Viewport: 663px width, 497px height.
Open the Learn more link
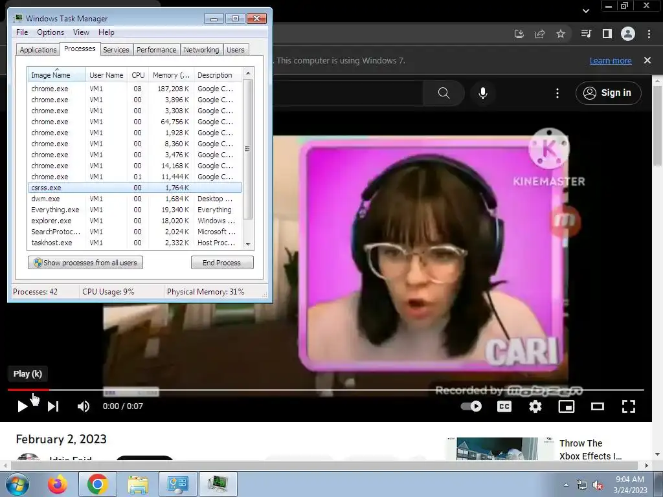[611, 60]
